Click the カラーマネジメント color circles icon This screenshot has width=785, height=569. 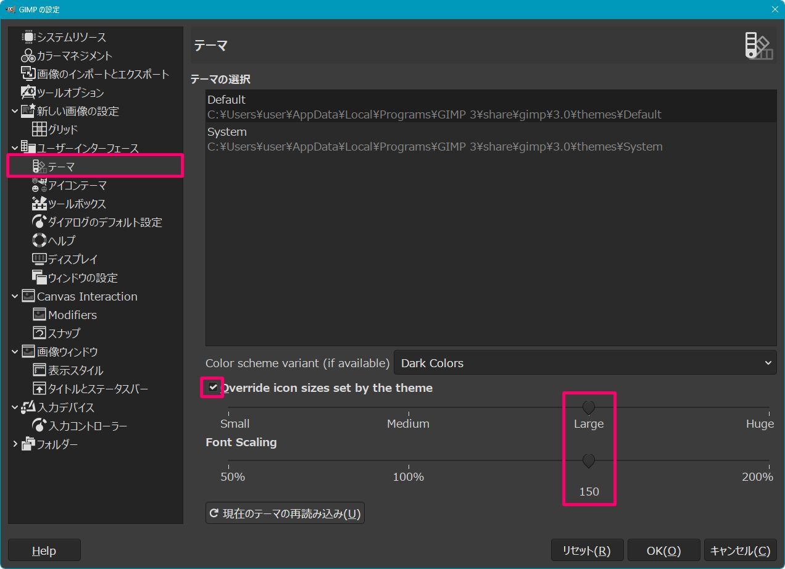[x=28, y=56]
